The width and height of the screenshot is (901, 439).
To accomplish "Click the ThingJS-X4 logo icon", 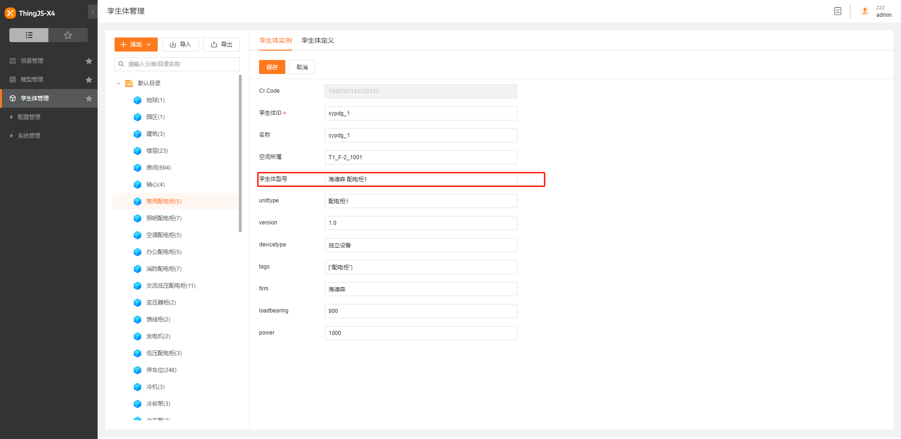I will point(10,13).
